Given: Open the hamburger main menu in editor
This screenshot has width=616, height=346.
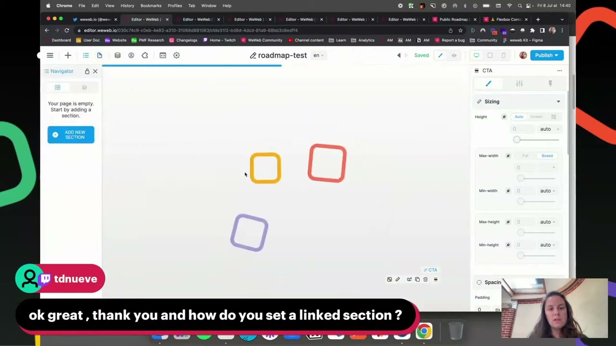Looking at the screenshot, I should click(50, 55).
